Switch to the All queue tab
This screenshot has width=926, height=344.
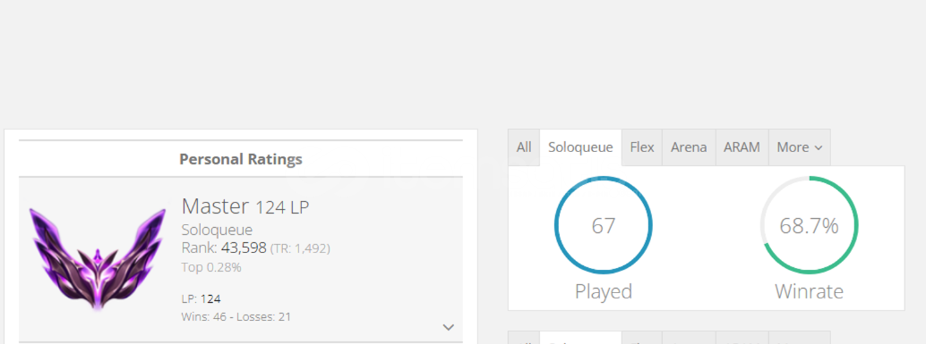click(x=524, y=147)
